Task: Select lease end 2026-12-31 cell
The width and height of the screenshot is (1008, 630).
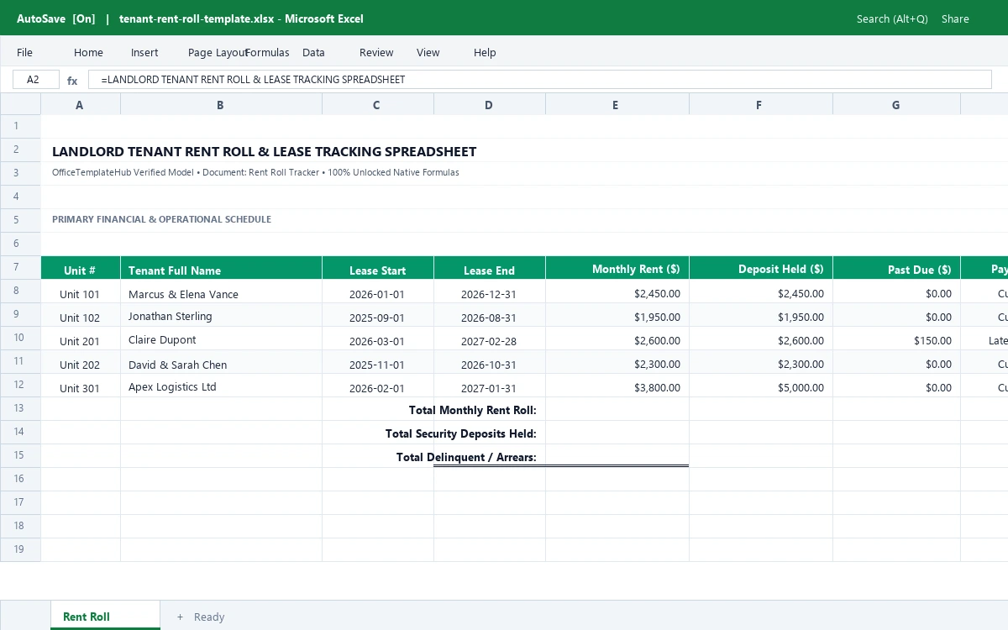Action: pos(490,291)
